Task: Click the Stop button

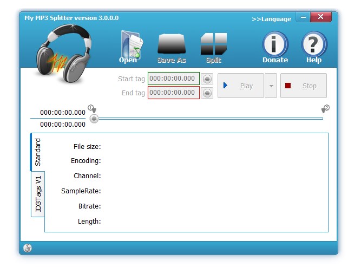Action: point(304,86)
